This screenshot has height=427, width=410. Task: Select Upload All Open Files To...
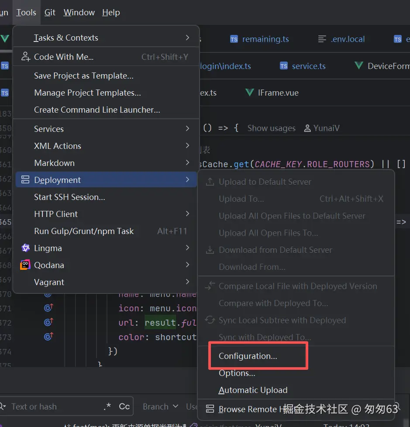(296, 233)
